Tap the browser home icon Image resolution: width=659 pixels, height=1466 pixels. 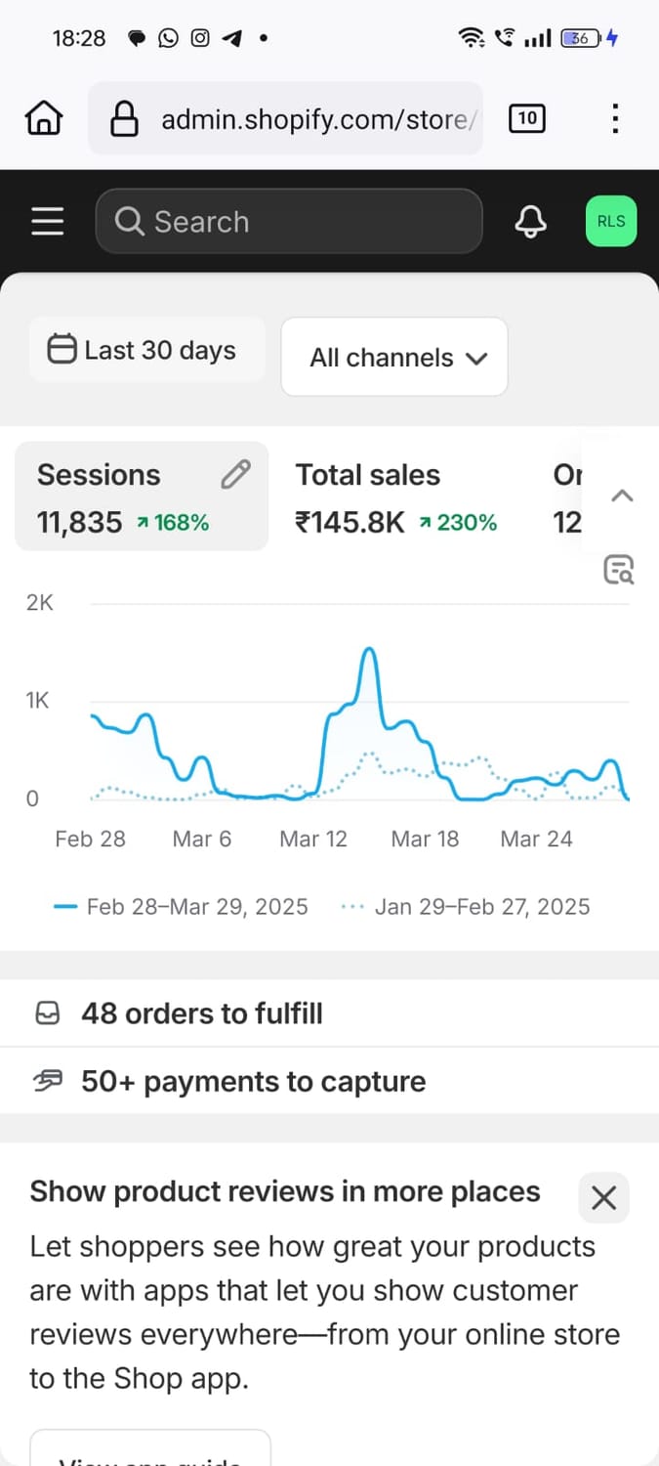(44, 119)
